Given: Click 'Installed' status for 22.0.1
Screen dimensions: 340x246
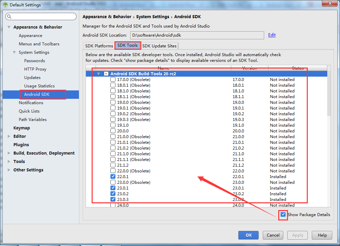Looking at the screenshot, I should point(278,176).
